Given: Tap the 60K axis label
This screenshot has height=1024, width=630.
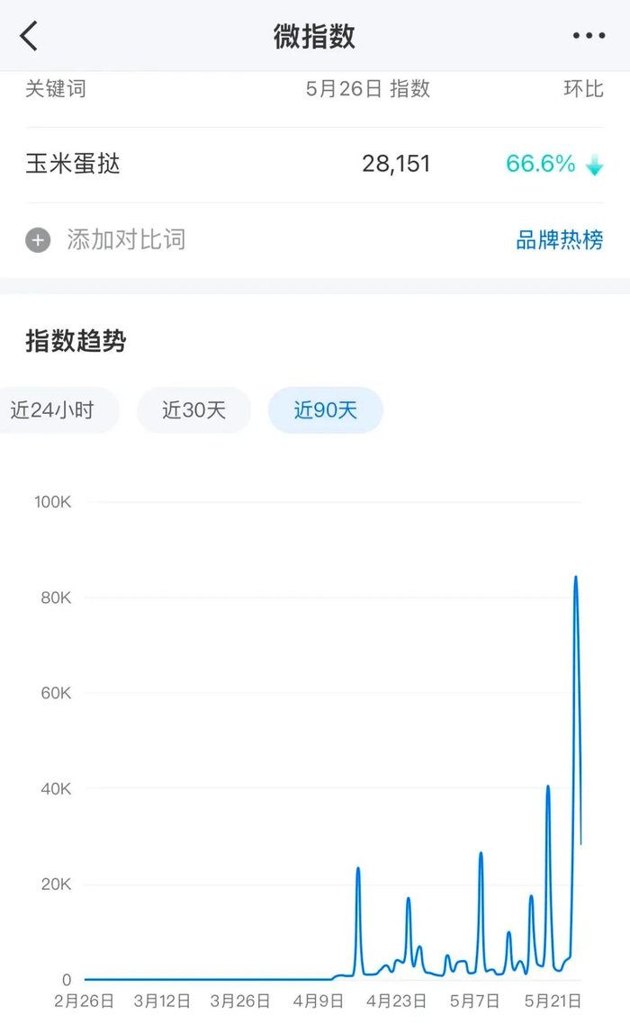Looking at the screenshot, I should coord(56,693).
